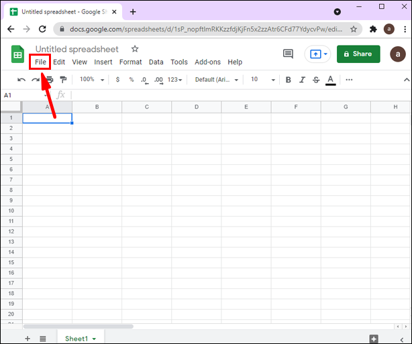Open the 123 more formats dropdown

pos(174,80)
